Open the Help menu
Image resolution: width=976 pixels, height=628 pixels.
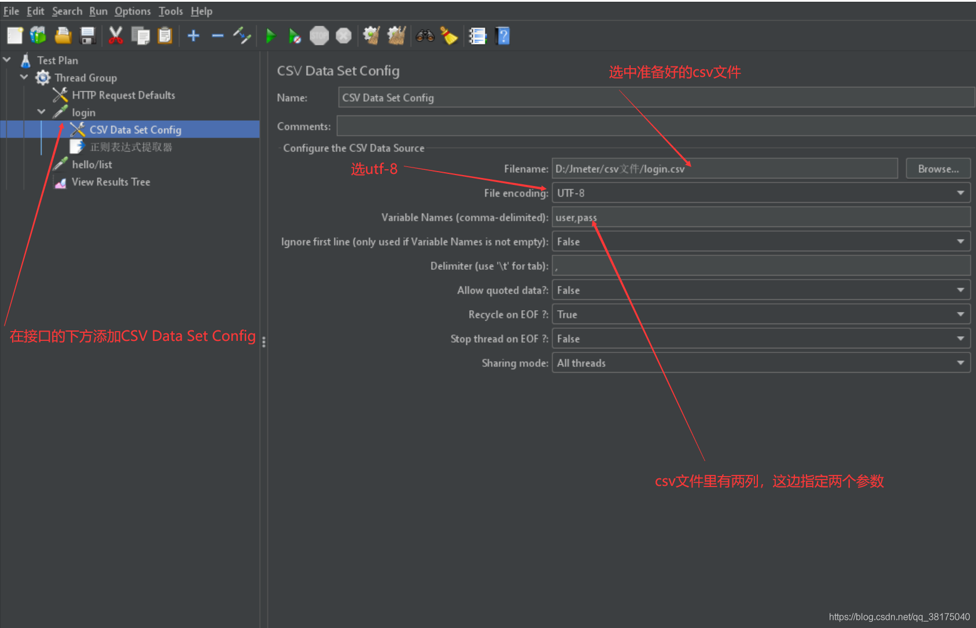(x=201, y=11)
